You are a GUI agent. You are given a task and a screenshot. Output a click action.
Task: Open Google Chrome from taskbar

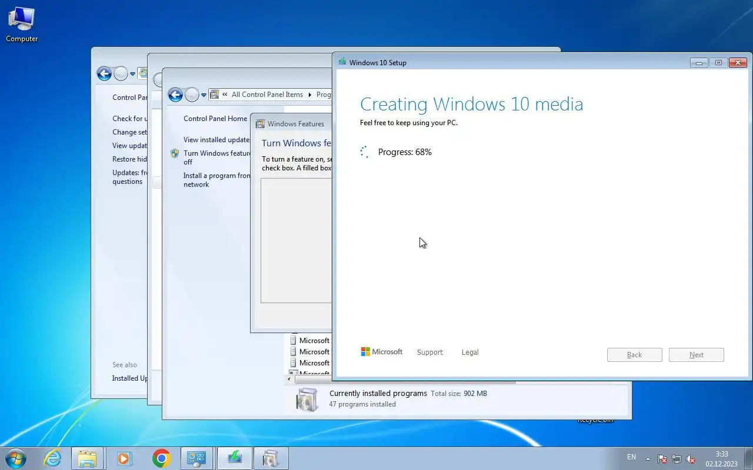pyautogui.click(x=161, y=458)
